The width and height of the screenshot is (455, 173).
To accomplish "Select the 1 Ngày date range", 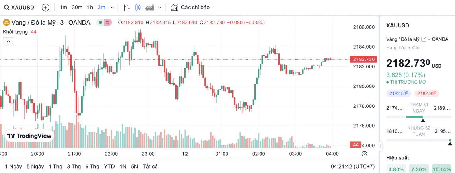I will (14, 166).
